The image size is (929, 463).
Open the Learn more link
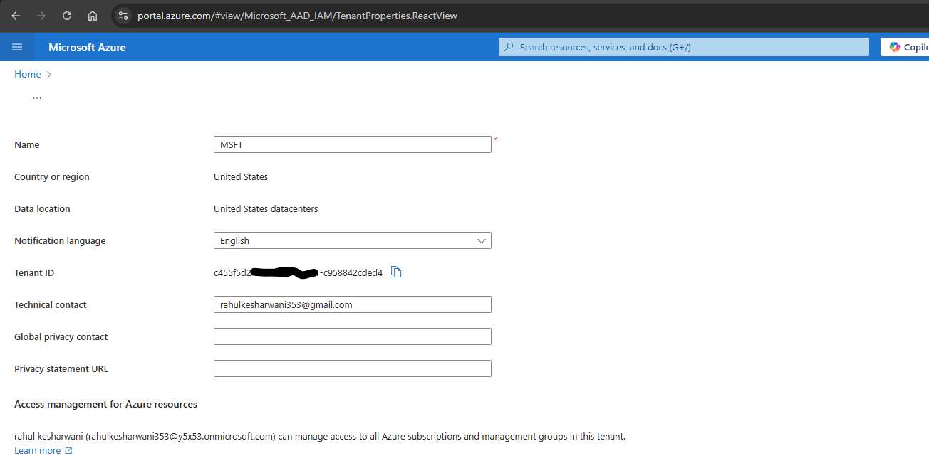click(x=36, y=450)
